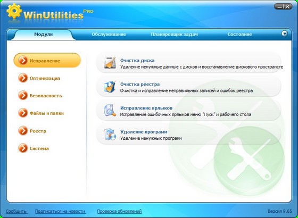
Task: Click the Удаление программ box icon
Action: 110,134
